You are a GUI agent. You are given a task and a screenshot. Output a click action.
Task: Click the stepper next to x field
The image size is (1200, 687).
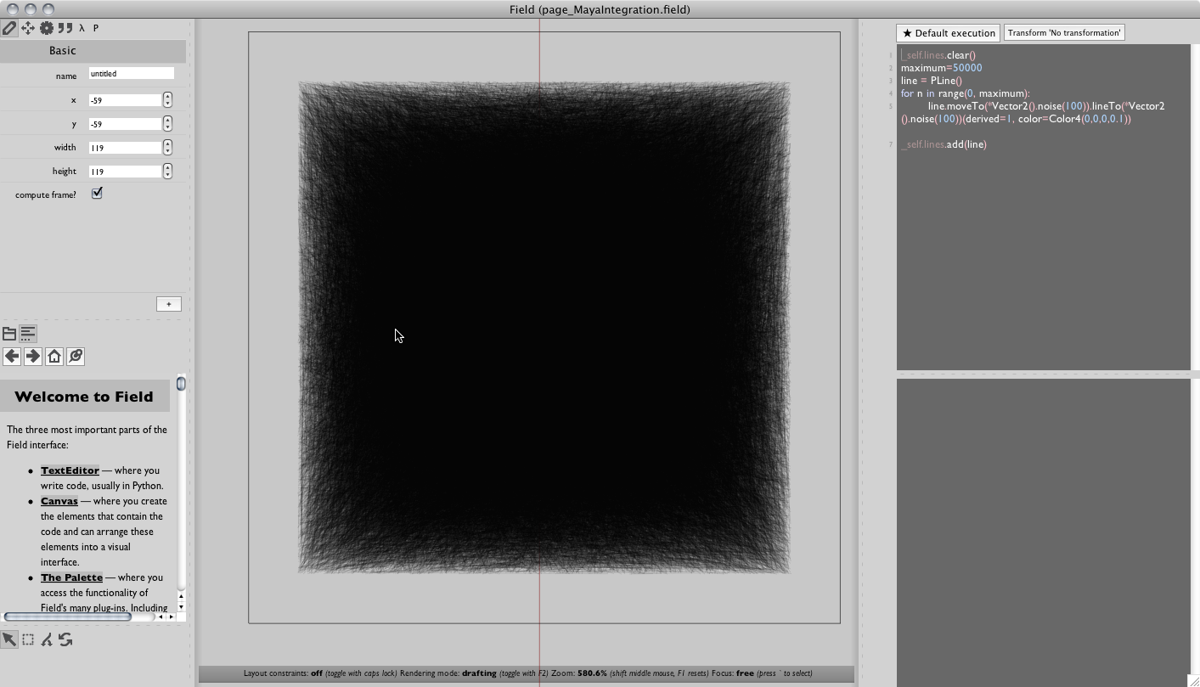pos(167,100)
